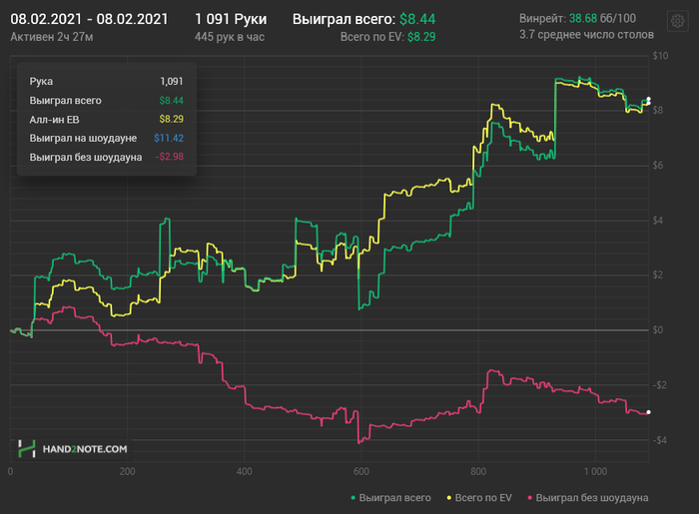The image size is (699, 514).
Task: Click the yellow legend dot for Всего по EV
Action: tap(449, 497)
